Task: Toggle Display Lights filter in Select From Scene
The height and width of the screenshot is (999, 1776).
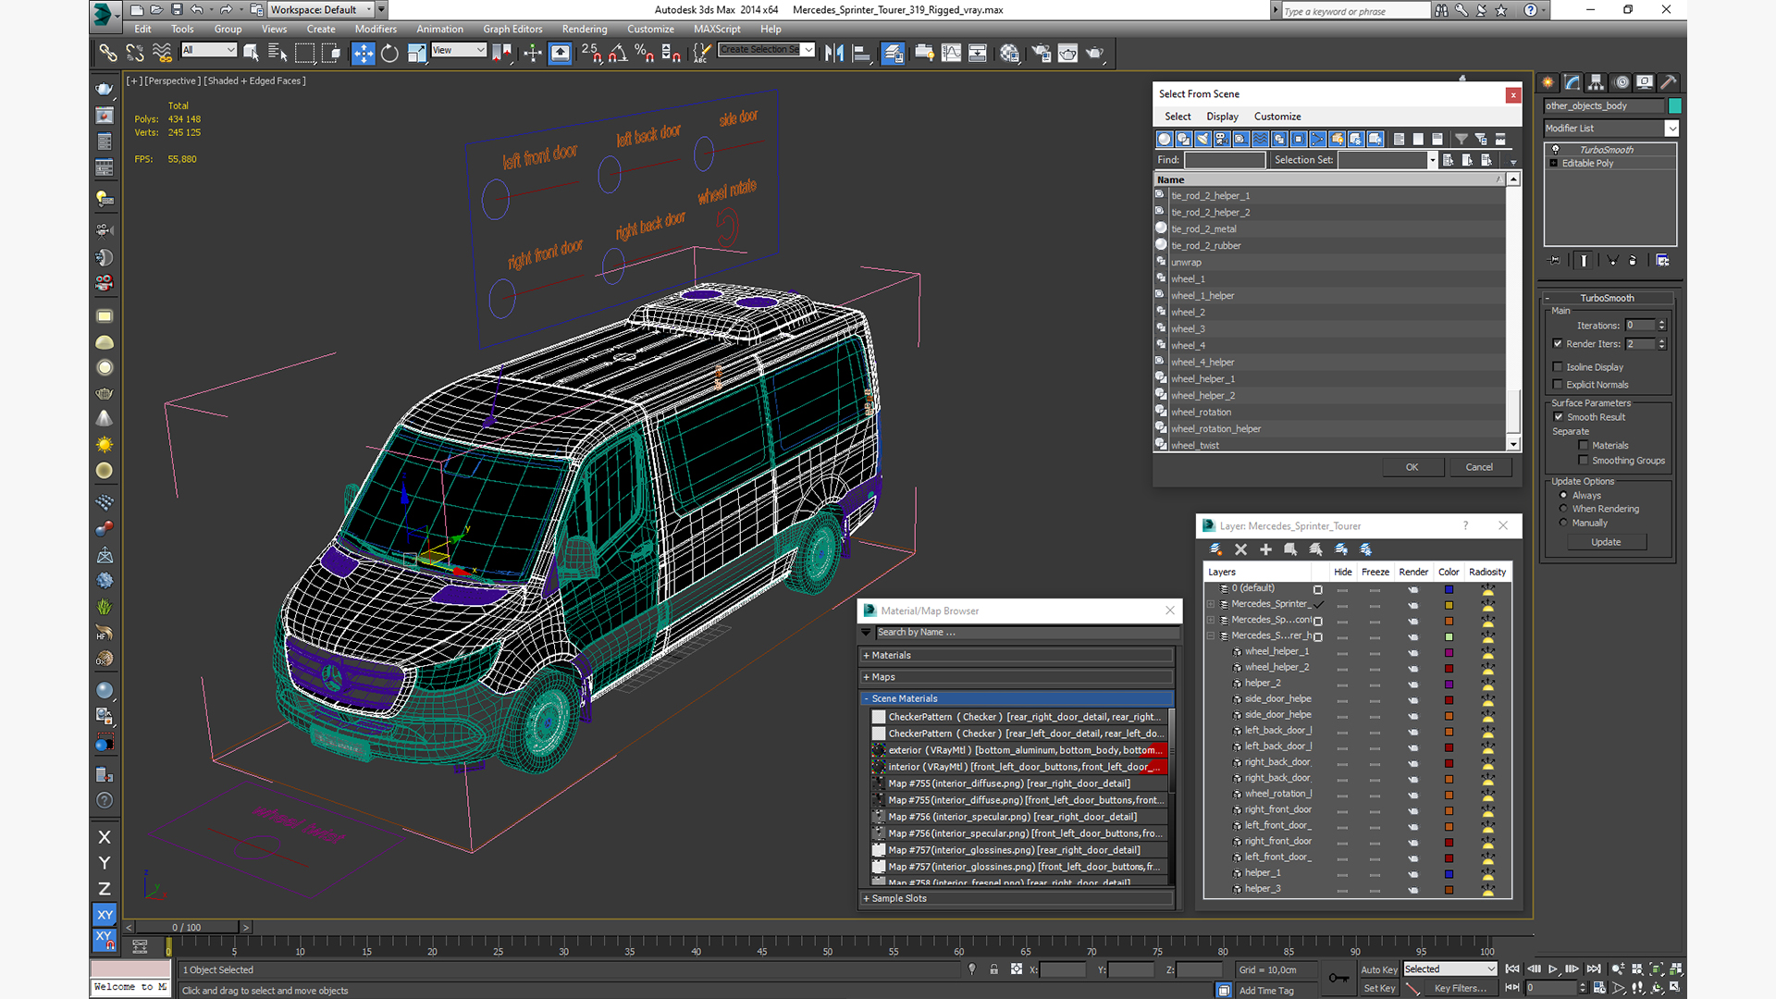Action: tap(1202, 139)
